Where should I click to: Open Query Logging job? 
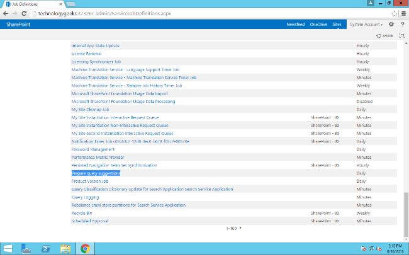pyautogui.click(x=85, y=197)
